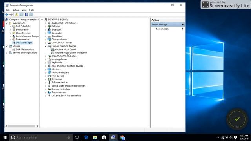Click the Display adapters icon
The height and width of the screenshot is (141, 251).
click(x=49, y=40)
